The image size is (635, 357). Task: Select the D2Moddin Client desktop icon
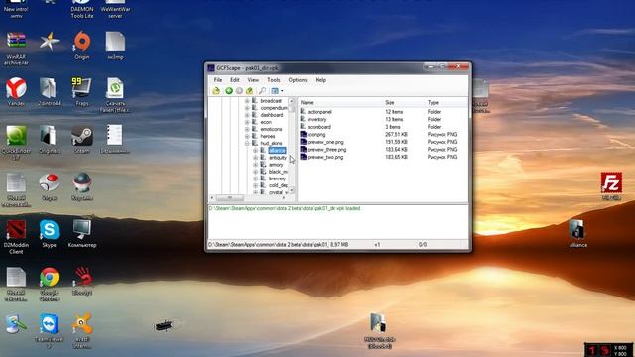16,237
